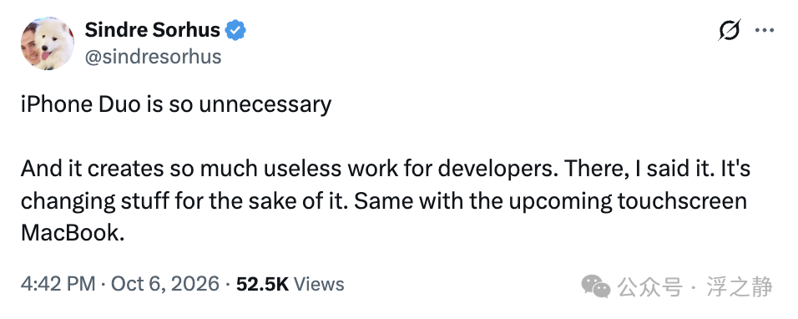Click the words 'changing stuff' in the tweet
Screen dimensions: 798x319
(x=94, y=202)
